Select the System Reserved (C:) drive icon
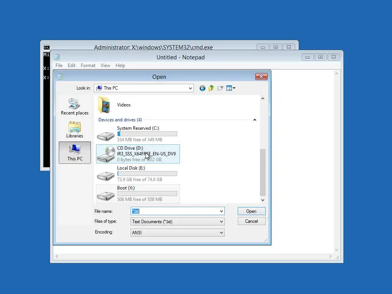392x294 pixels. tap(106, 136)
